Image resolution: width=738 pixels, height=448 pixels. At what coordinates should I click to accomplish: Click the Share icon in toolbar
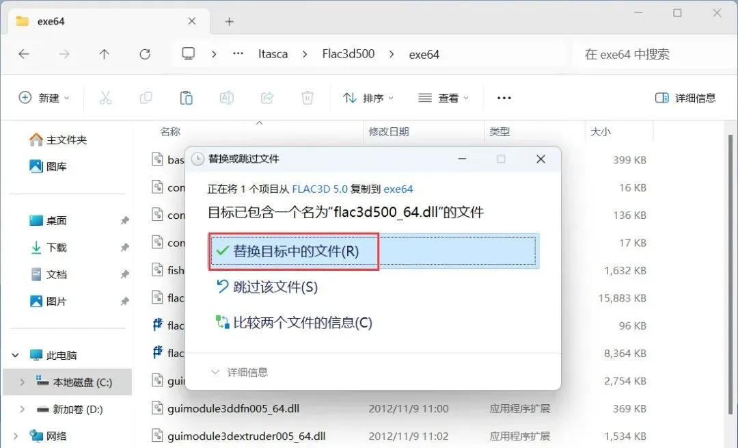(267, 98)
